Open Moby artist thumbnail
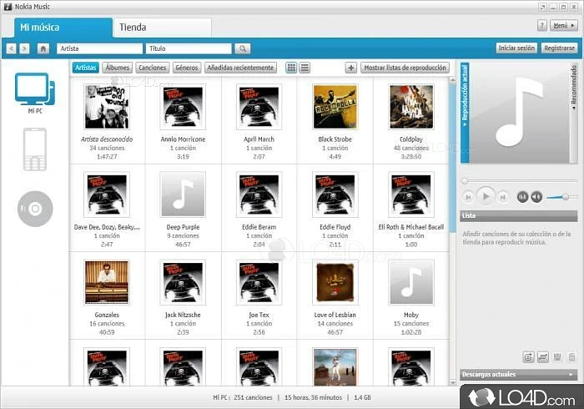584x409 pixels. (x=411, y=282)
